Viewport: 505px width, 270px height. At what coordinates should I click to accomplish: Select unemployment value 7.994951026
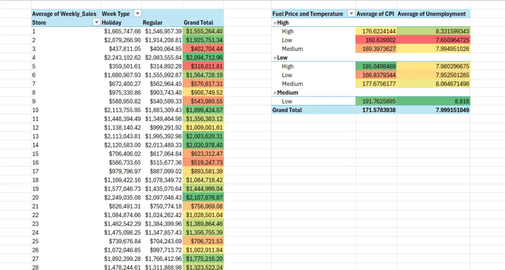tap(433, 49)
